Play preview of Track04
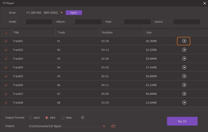The height and width of the screenshot is (132, 208). 184,67
